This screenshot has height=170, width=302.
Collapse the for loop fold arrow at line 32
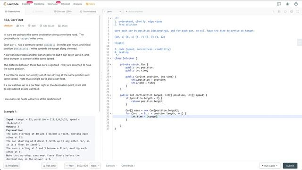[x=110, y=113]
